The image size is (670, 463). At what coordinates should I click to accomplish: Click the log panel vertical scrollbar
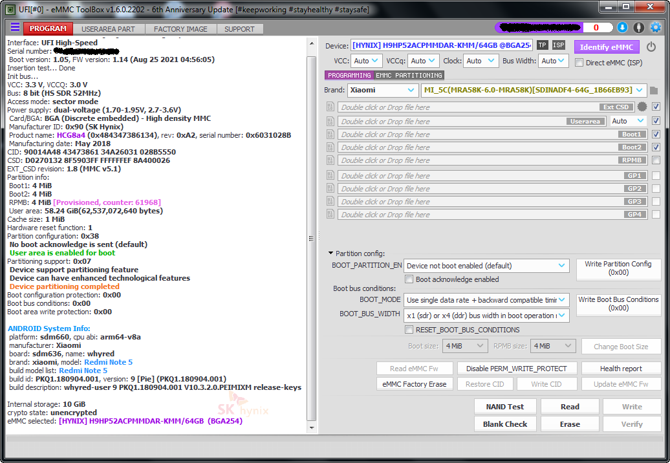pyautogui.click(x=312, y=239)
